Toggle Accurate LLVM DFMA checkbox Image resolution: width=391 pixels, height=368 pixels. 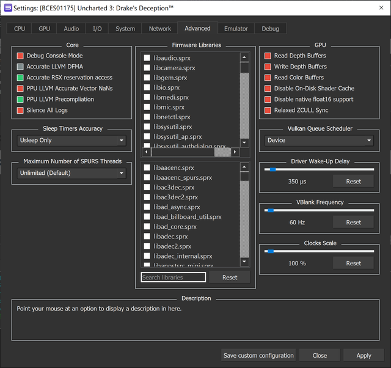pos(20,67)
